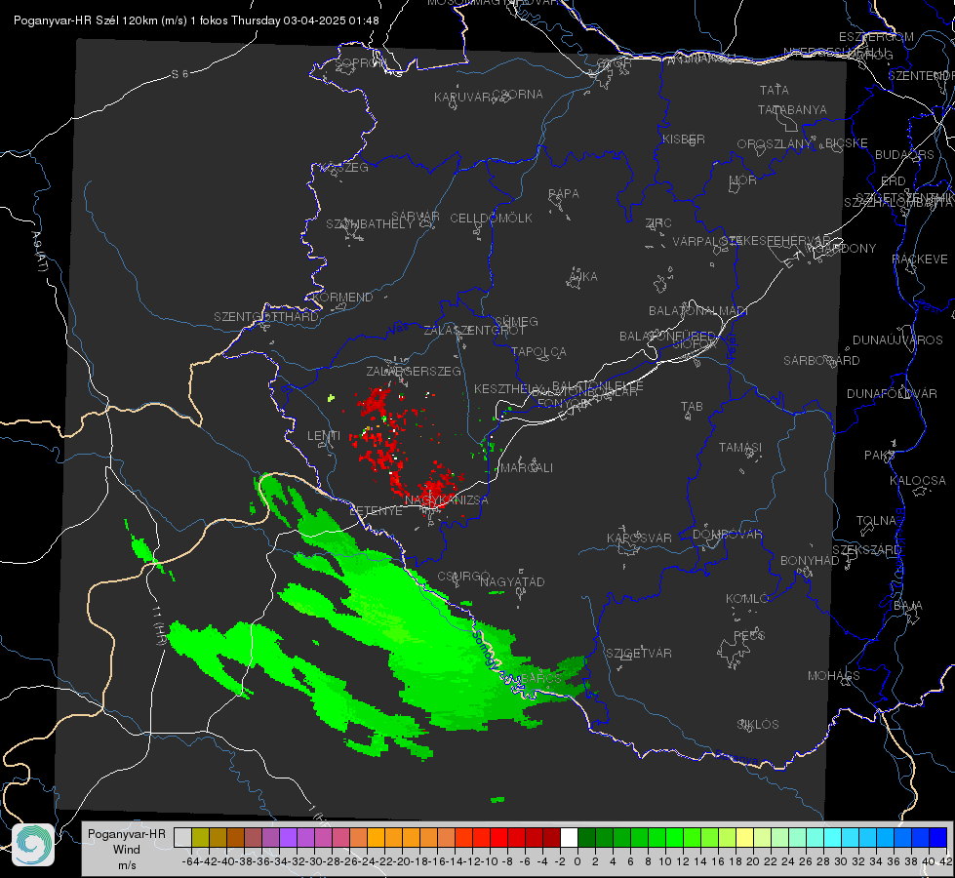Click the SÜMEG town label
The width and height of the screenshot is (955, 878).
pos(516,322)
